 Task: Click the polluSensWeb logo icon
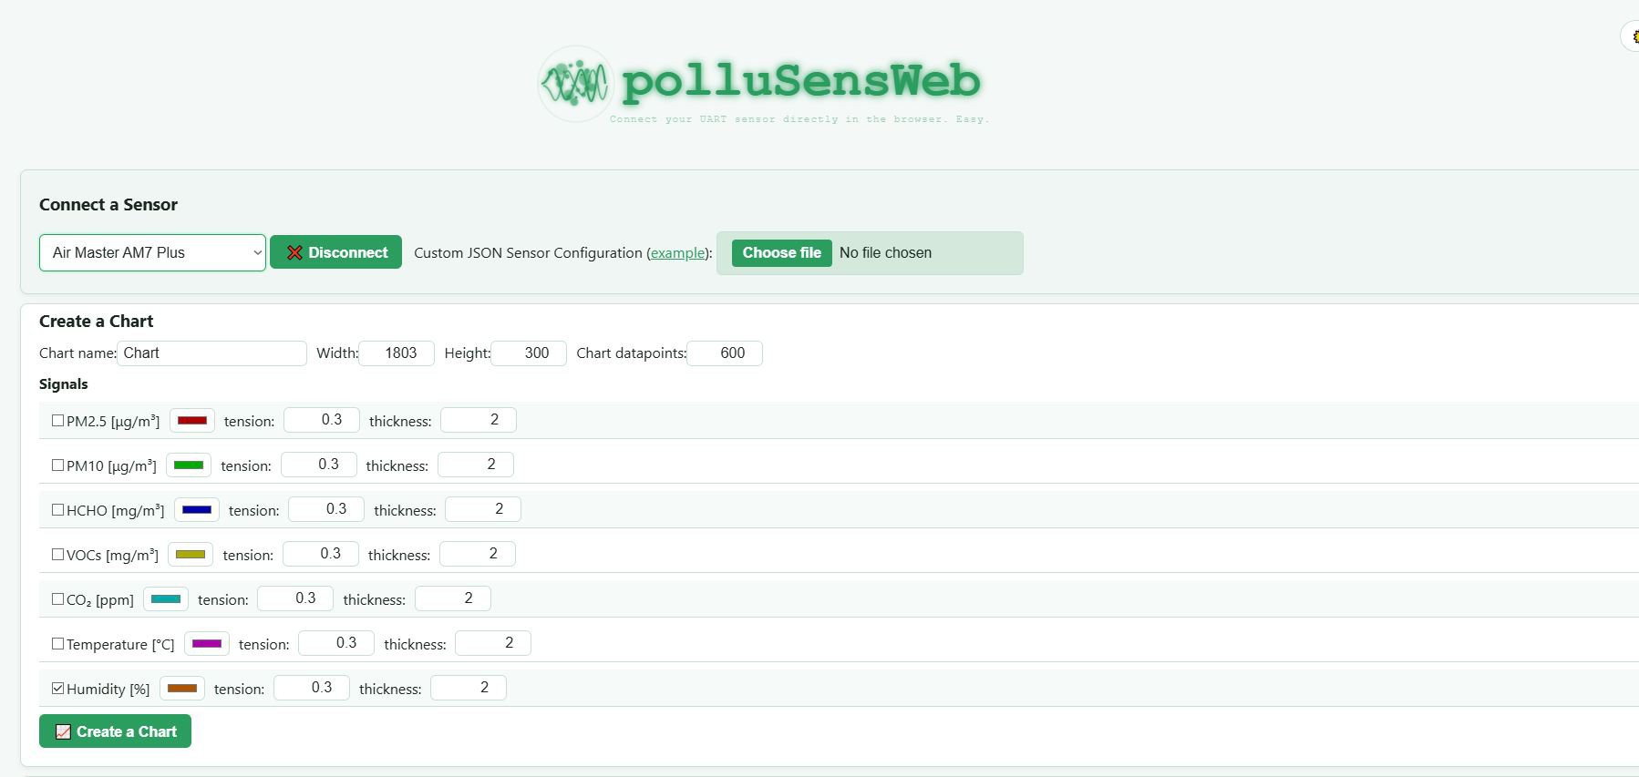[x=575, y=84]
